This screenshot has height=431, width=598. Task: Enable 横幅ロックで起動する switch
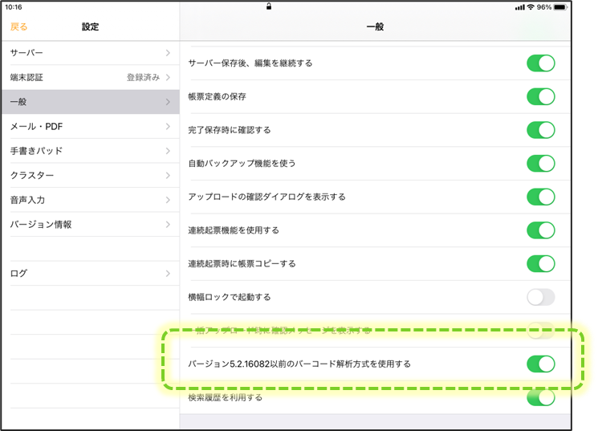click(x=540, y=297)
